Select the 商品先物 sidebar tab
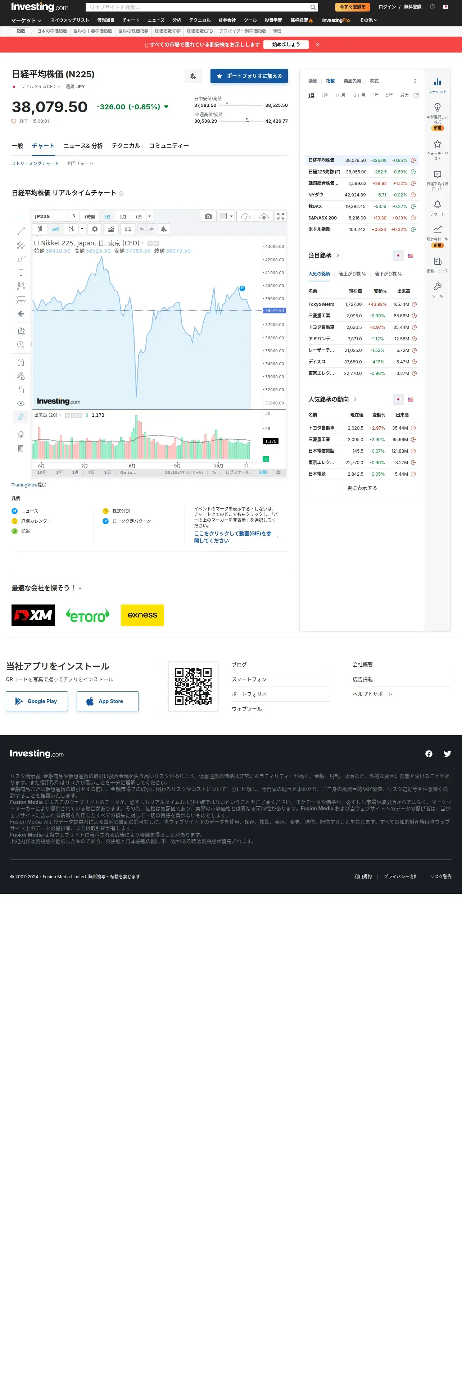Screen dimensions: 462x1386 [352, 81]
